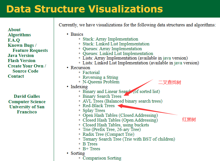The image size is (220, 161).
Task: Open the B+ Trees visualization
Action: point(91,149)
